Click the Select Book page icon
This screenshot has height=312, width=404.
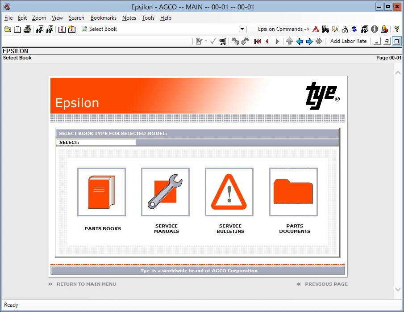[x=84, y=29]
